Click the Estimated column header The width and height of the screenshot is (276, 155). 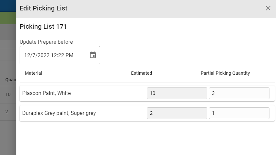pyautogui.click(x=141, y=73)
